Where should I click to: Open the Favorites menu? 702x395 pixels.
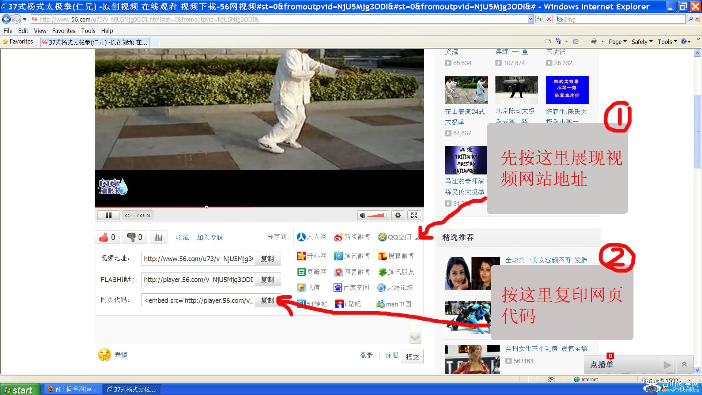tap(64, 31)
